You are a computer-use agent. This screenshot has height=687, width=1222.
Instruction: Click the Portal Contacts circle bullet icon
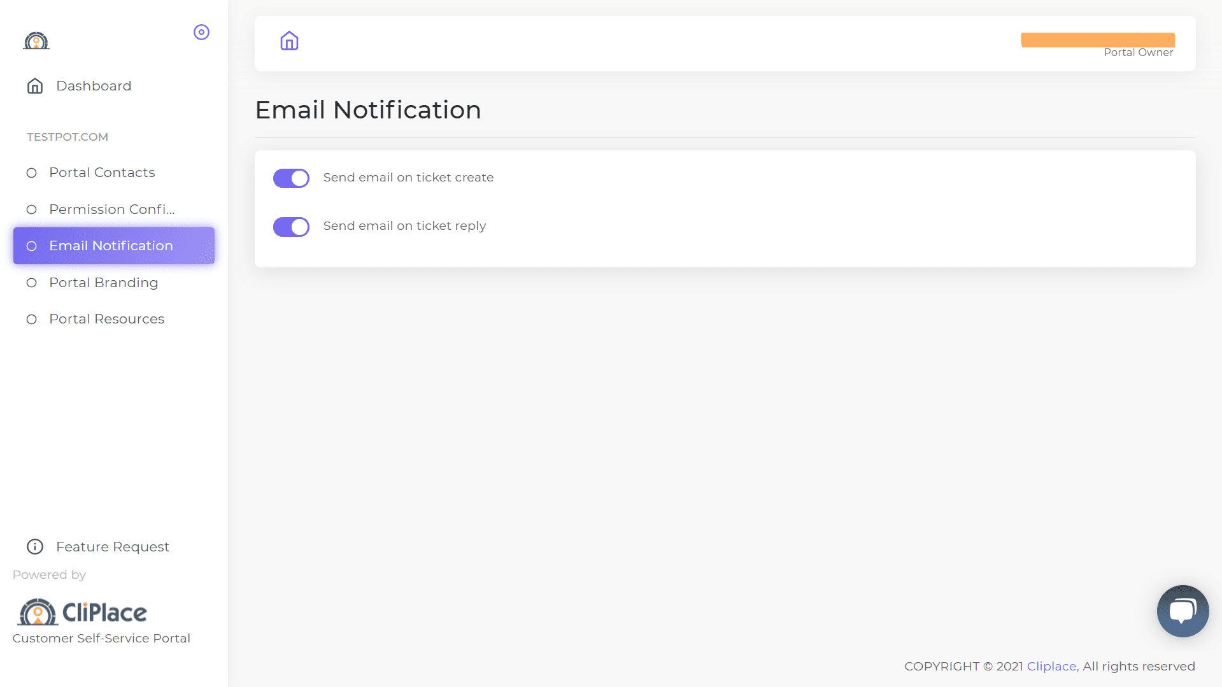[x=31, y=173]
